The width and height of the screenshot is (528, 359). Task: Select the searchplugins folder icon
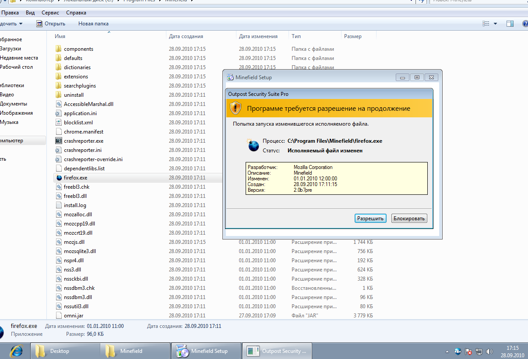[59, 86]
